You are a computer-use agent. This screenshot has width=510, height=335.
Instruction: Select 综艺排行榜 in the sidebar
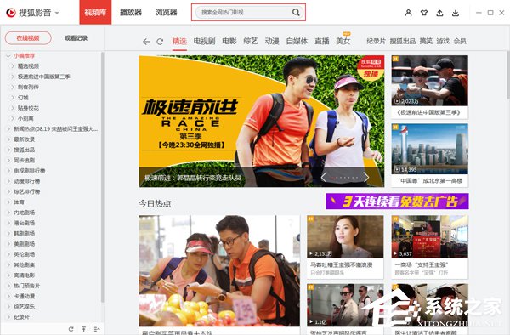[x=27, y=191]
